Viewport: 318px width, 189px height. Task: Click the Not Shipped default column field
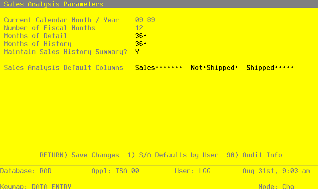(x=214, y=67)
